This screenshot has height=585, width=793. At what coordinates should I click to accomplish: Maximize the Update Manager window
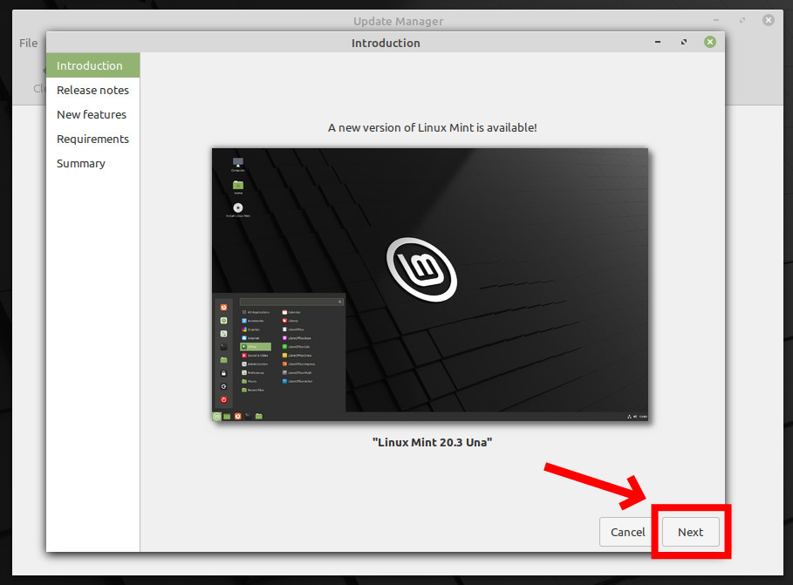[x=742, y=20]
